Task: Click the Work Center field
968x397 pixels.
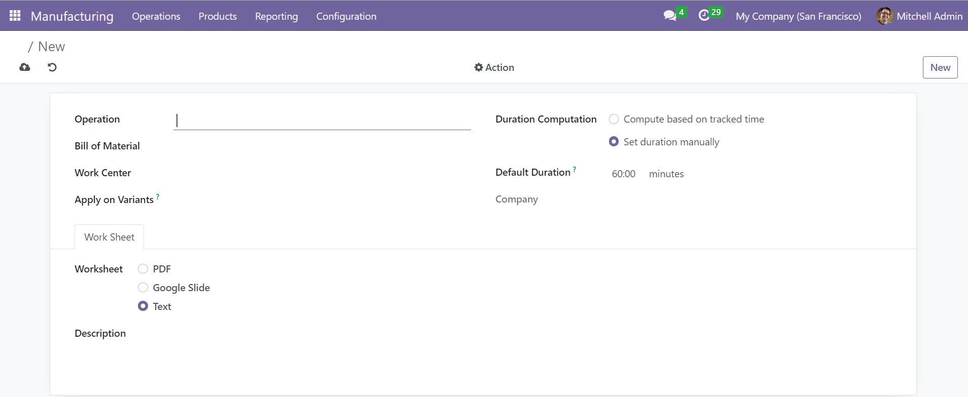Action: (322, 173)
